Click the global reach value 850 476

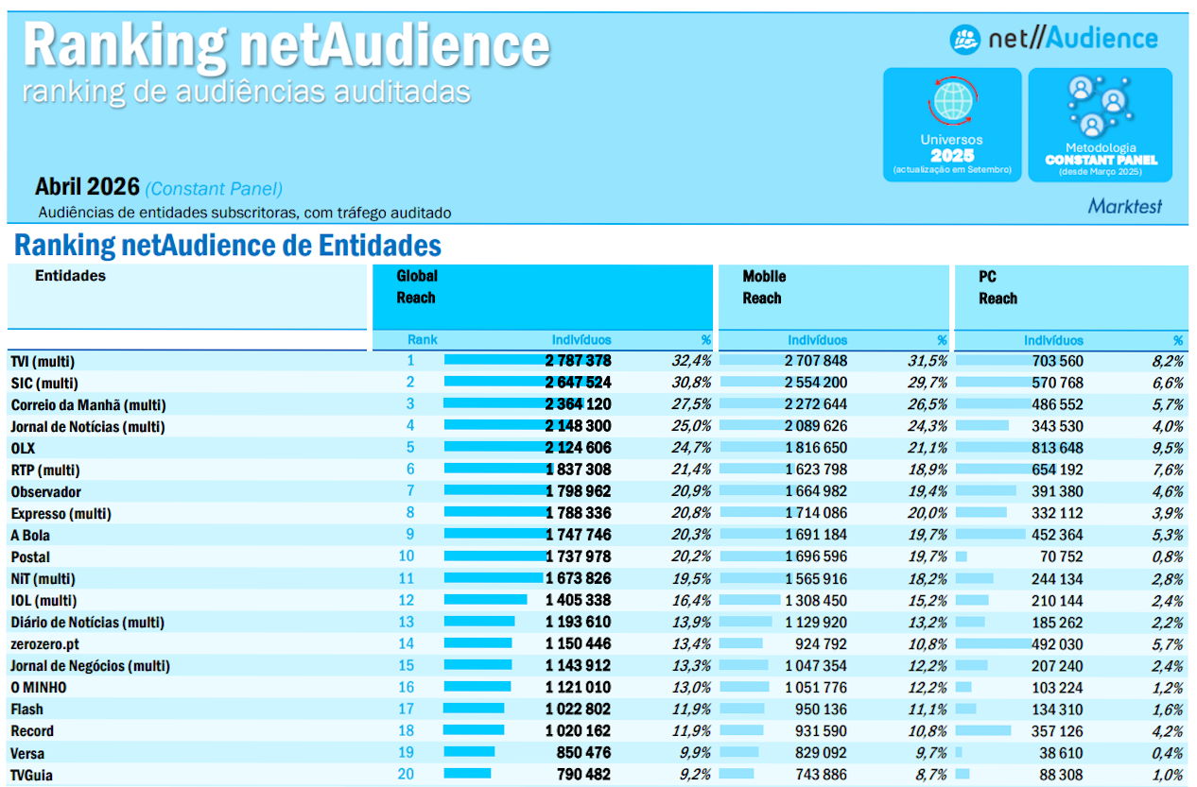point(583,753)
